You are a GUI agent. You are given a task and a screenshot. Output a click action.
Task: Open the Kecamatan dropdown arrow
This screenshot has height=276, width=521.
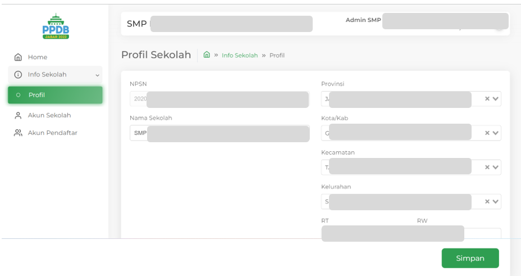[x=496, y=168]
